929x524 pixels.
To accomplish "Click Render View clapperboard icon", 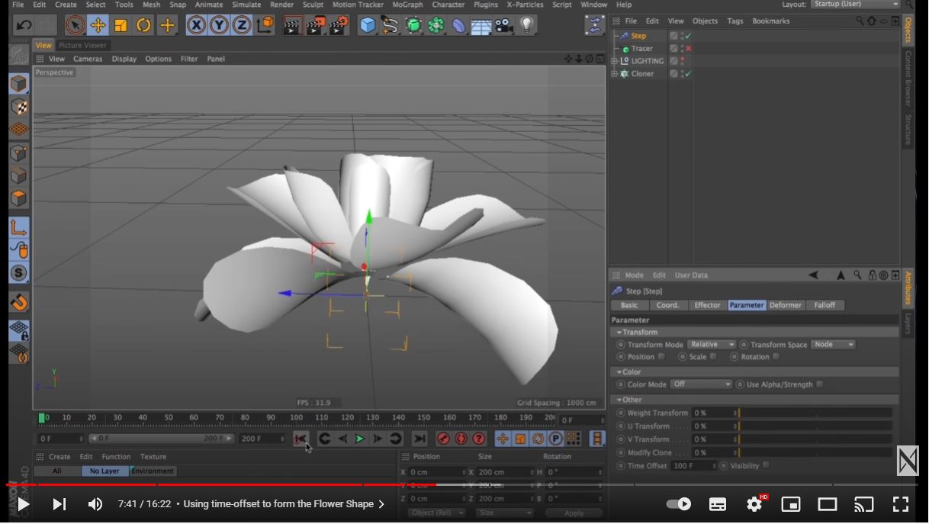I will (x=292, y=26).
